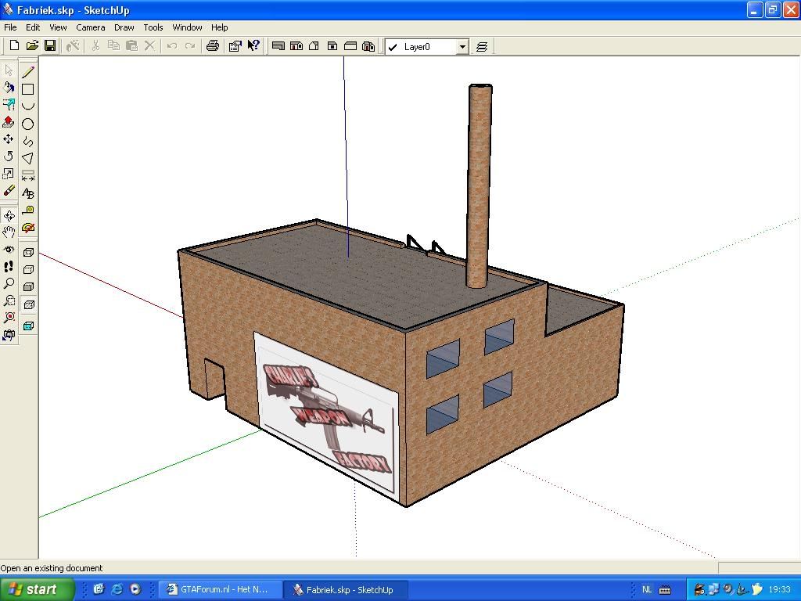Select the Eraser tool
The width and height of the screenshot is (801, 601).
pyautogui.click(x=9, y=191)
